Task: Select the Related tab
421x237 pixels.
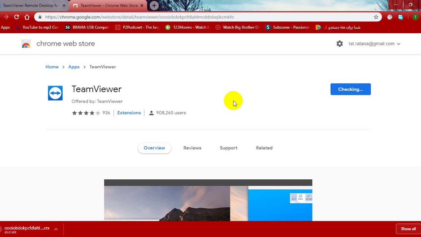Action: click(x=264, y=148)
